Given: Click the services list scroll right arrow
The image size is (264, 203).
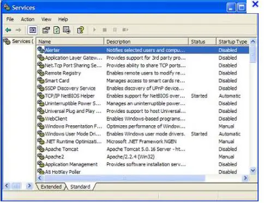Looking at the screenshot, I should [245, 178].
